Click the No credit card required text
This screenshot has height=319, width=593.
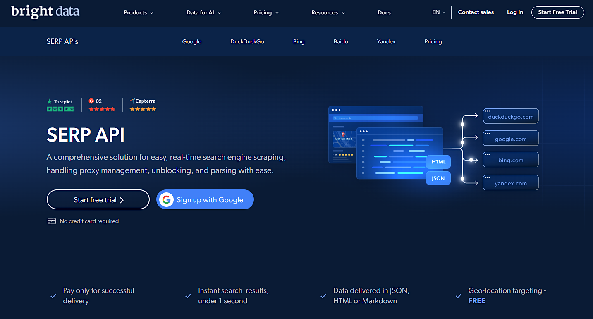pos(89,221)
